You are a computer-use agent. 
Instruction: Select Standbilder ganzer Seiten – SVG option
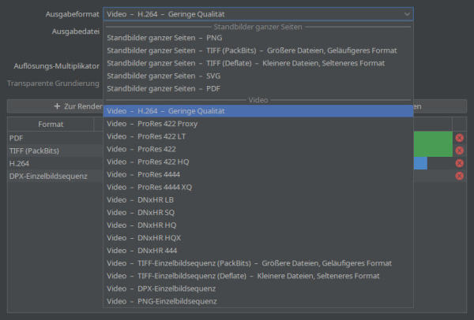click(258, 76)
